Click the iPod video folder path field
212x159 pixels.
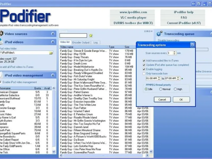(x=24, y=53)
